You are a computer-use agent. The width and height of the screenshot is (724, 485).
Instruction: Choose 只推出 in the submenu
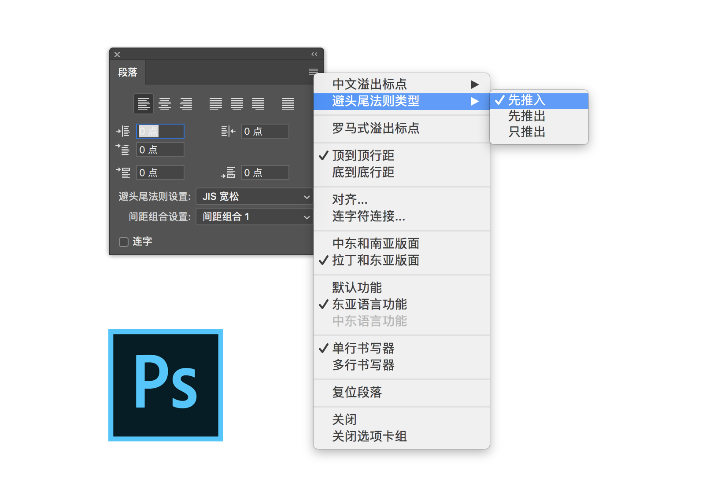click(x=539, y=132)
